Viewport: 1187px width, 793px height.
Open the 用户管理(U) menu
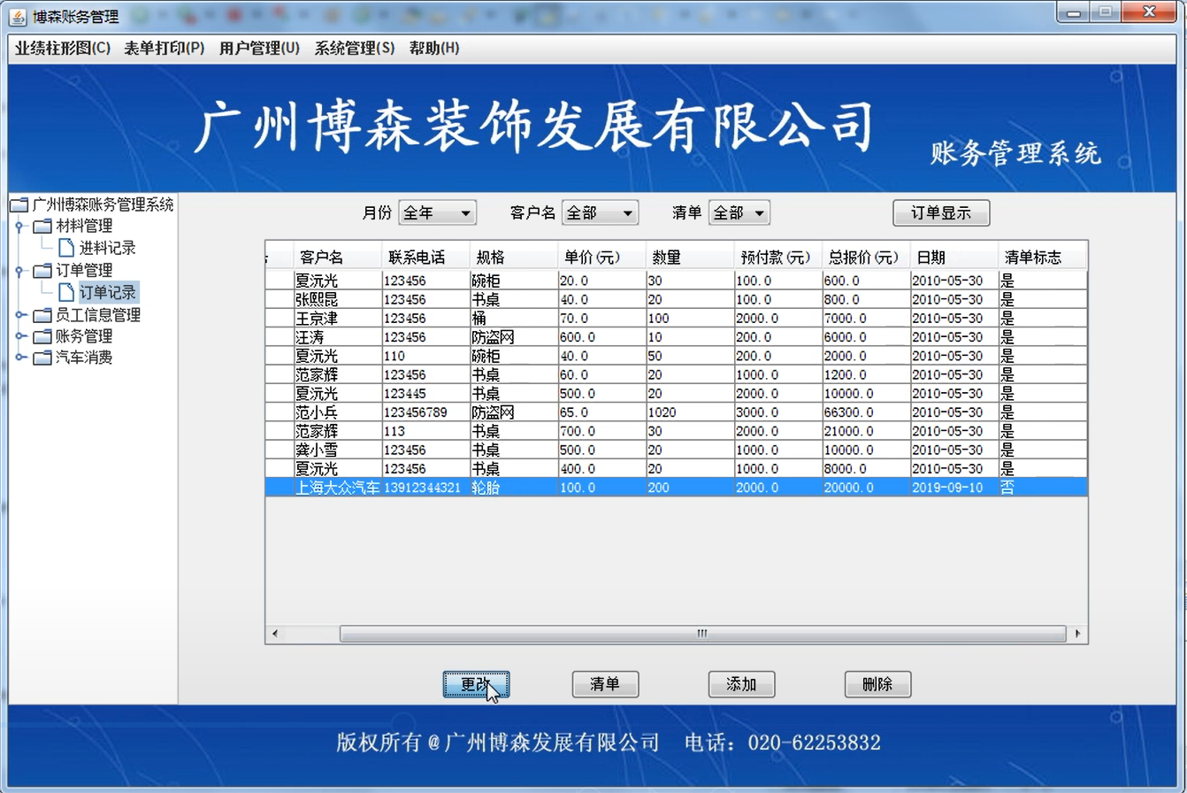(259, 48)
